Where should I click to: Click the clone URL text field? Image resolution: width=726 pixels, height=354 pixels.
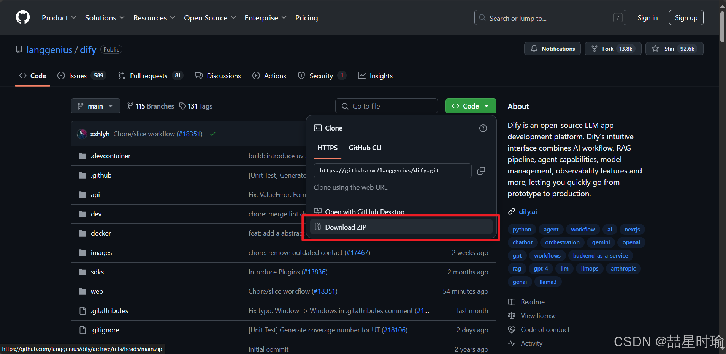click(393, 171)
